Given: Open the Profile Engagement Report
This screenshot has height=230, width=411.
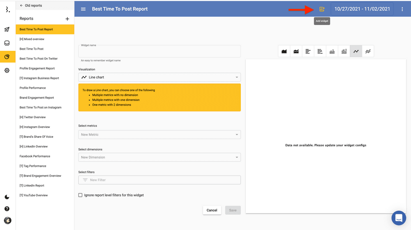Looking at the screenshot, I should tap(37, 68).
